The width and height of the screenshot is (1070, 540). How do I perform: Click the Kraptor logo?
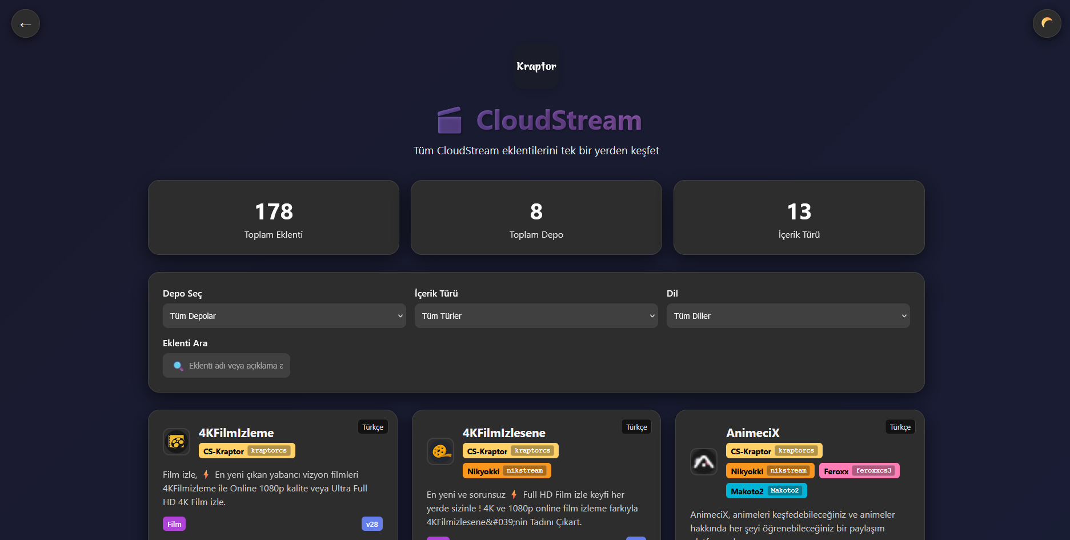[x=536, y=66]
